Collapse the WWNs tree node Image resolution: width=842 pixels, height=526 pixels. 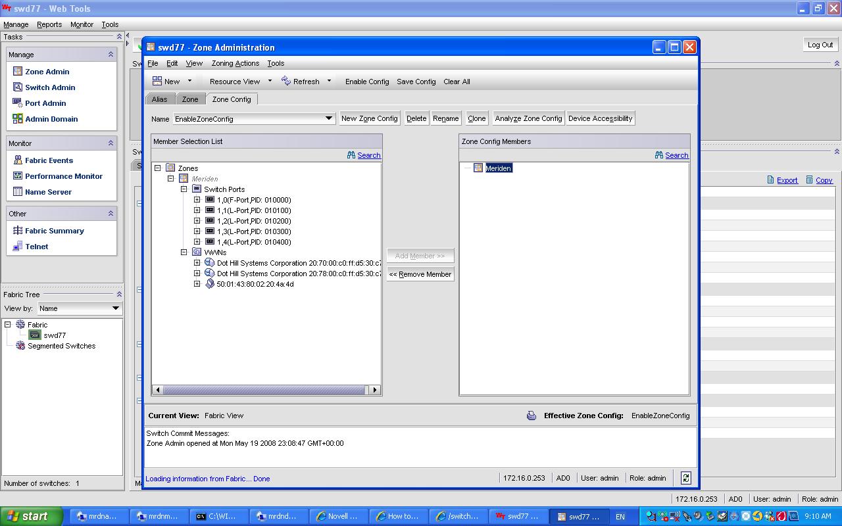(x=184, y=252)
